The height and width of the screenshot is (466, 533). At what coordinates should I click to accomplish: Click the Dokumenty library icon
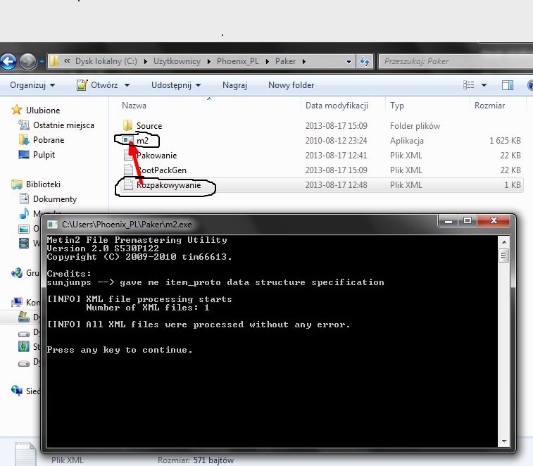24,199
